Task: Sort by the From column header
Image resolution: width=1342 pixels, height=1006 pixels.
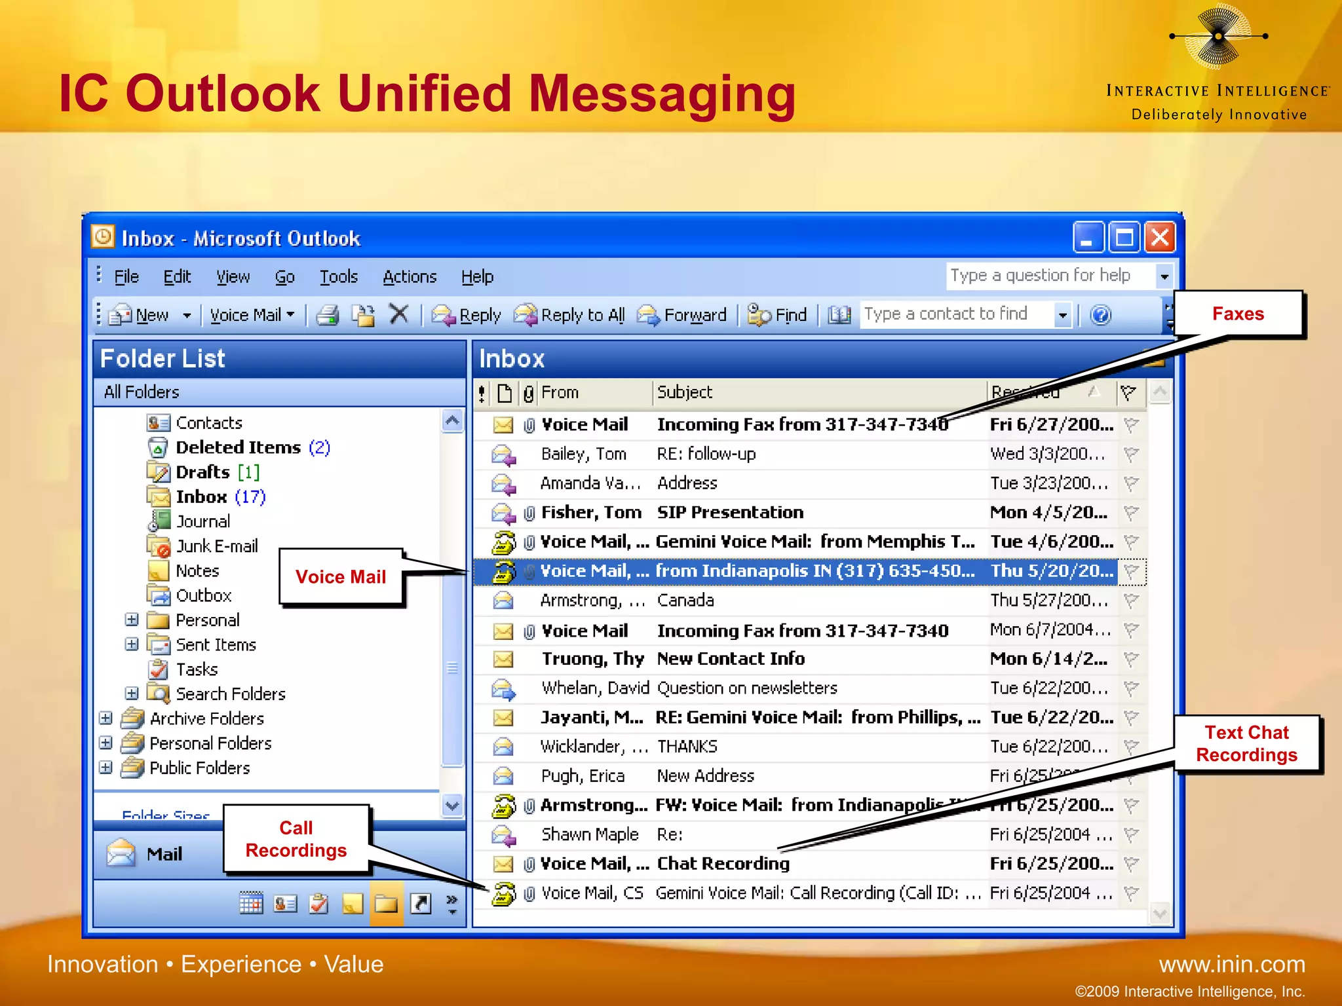Action: [595, 393]
